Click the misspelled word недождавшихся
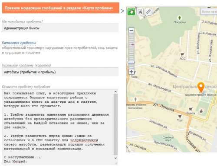The width and height of the screenshot is (217, 168). click(x=84, y=140)
